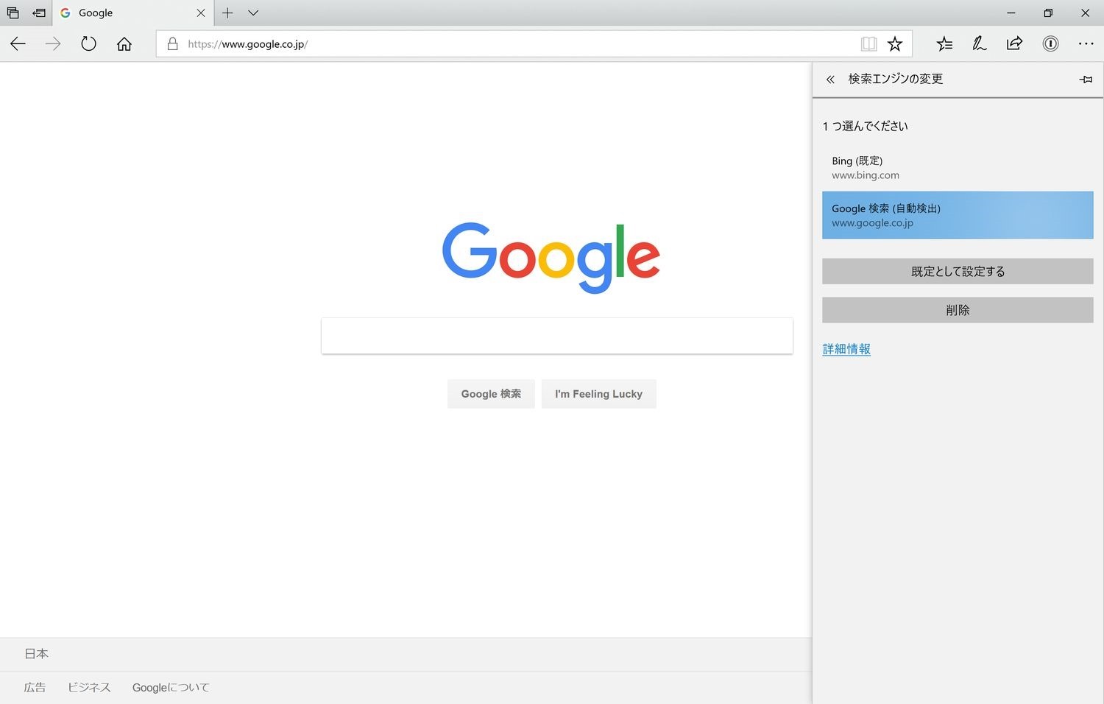Click the Google 検索 button
The height and width of the screenshot is (704, 1104).
[x=491, y=394]
